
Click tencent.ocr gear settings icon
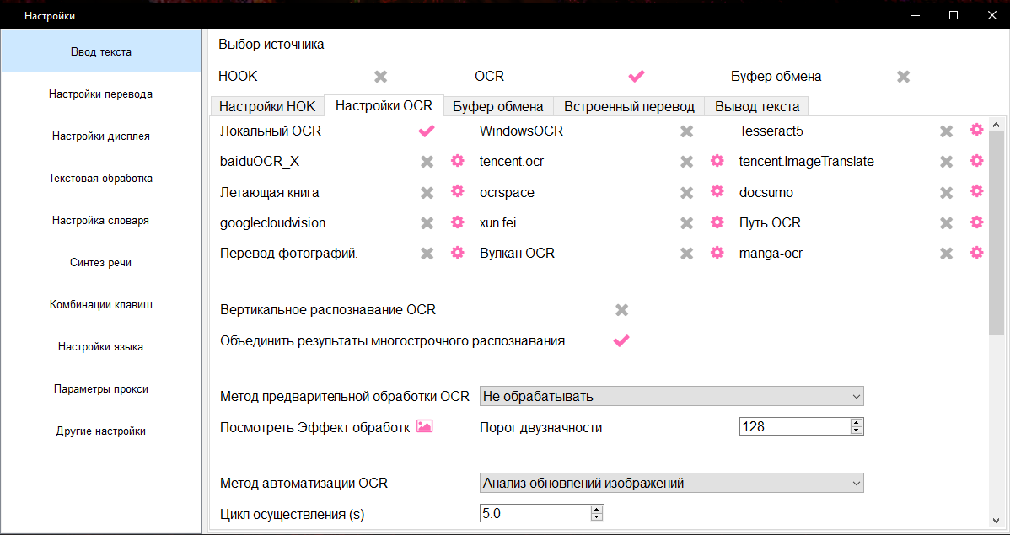[717, 161]
